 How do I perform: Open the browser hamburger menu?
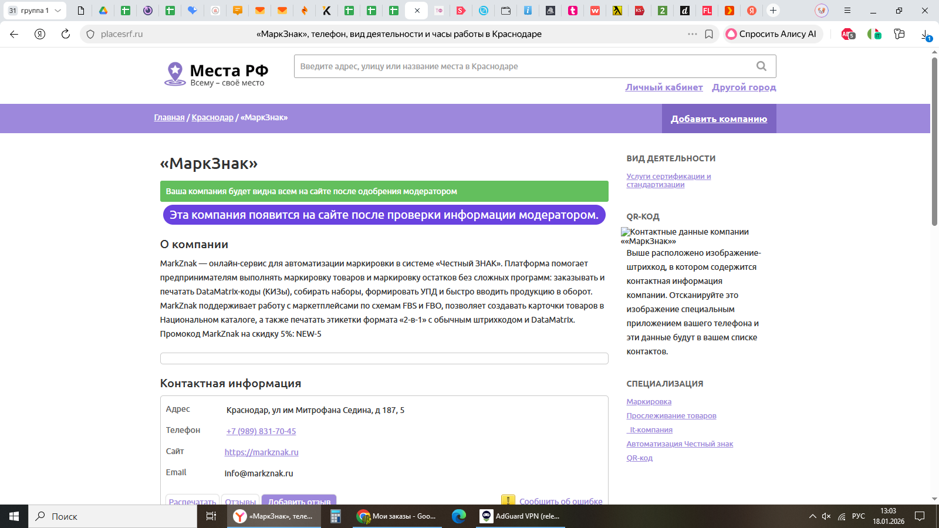(847, 11)
